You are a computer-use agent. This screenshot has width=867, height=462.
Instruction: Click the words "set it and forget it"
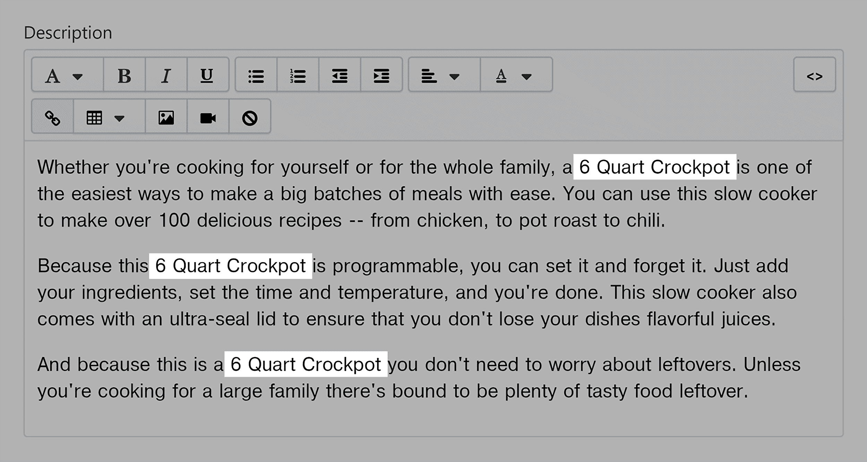(x=625, y=266)
